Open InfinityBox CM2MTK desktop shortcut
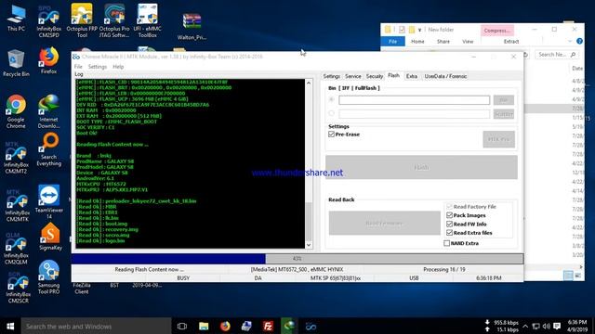 [x=16, y=205]
